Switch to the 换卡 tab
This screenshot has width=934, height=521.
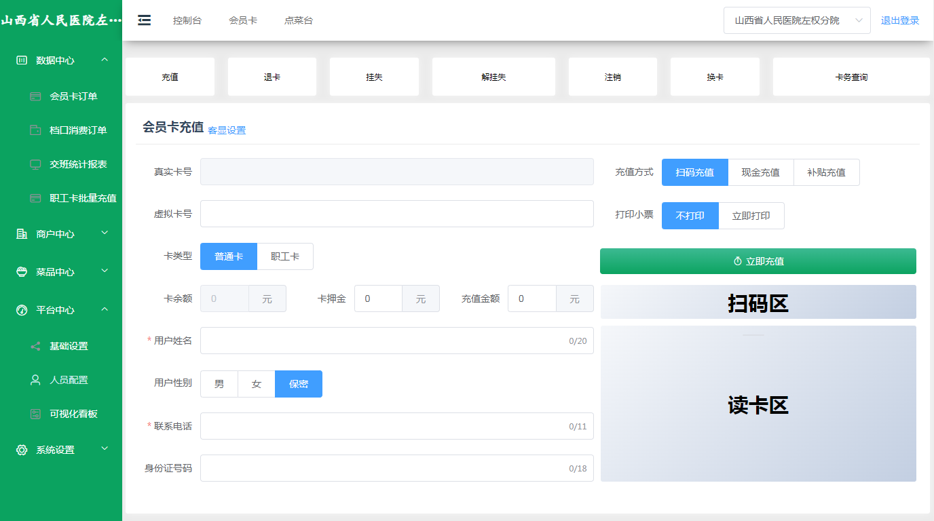(715, 77)
